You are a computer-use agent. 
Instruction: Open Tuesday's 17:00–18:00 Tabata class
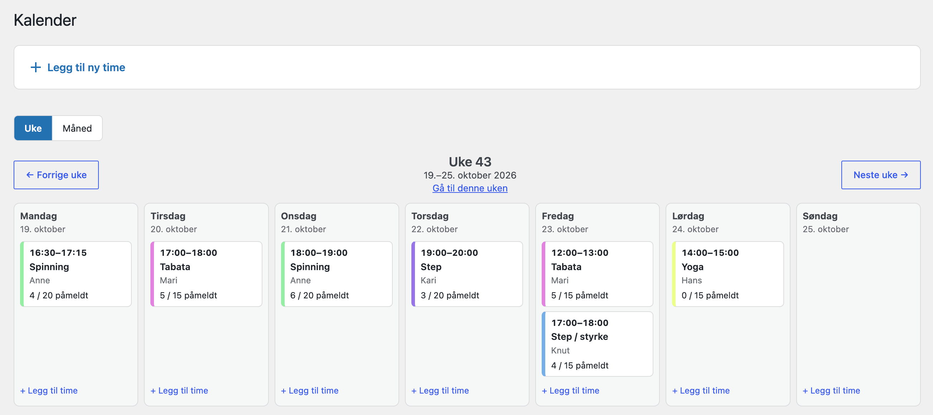206,274
